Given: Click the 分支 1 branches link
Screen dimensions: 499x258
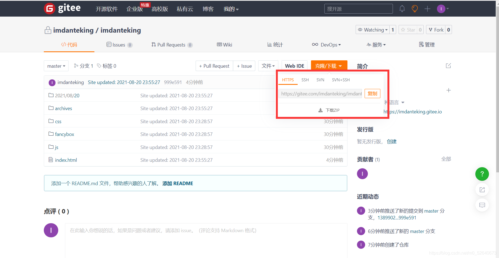Looking at the screenshot, I should click(x=84, y=66).
